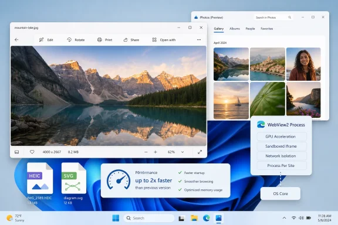
Task: Open the coastal village thumbnail in gallery
Action: click(268, 64)
